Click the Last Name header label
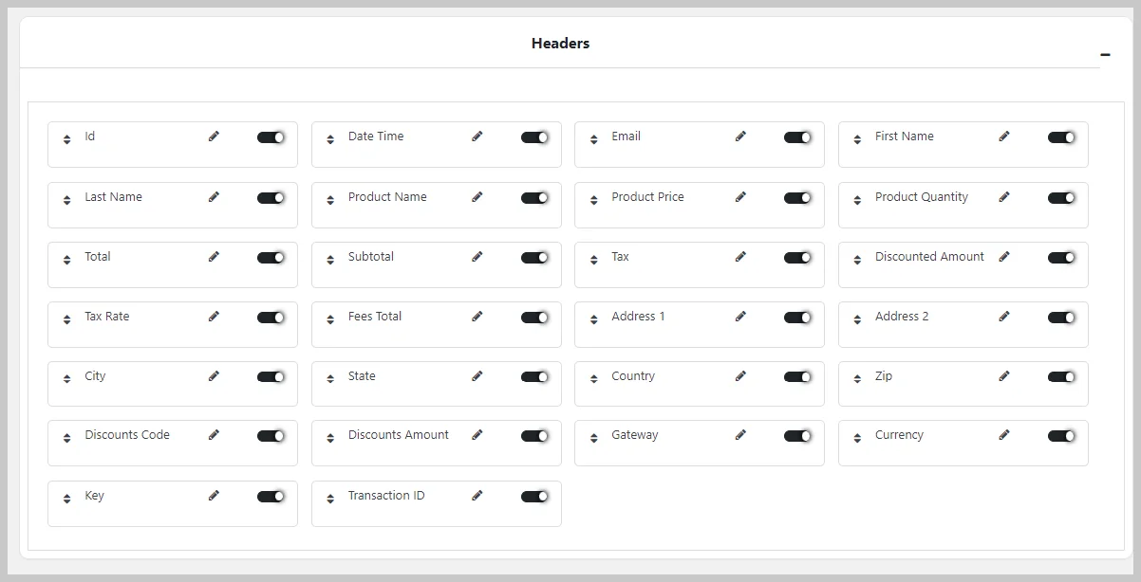 coord(113,197)
